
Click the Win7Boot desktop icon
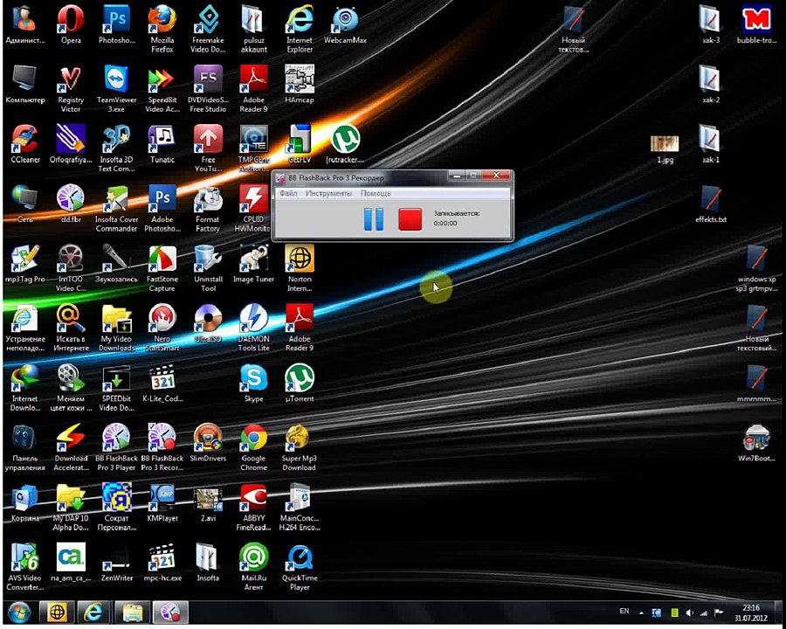[756, 444]
